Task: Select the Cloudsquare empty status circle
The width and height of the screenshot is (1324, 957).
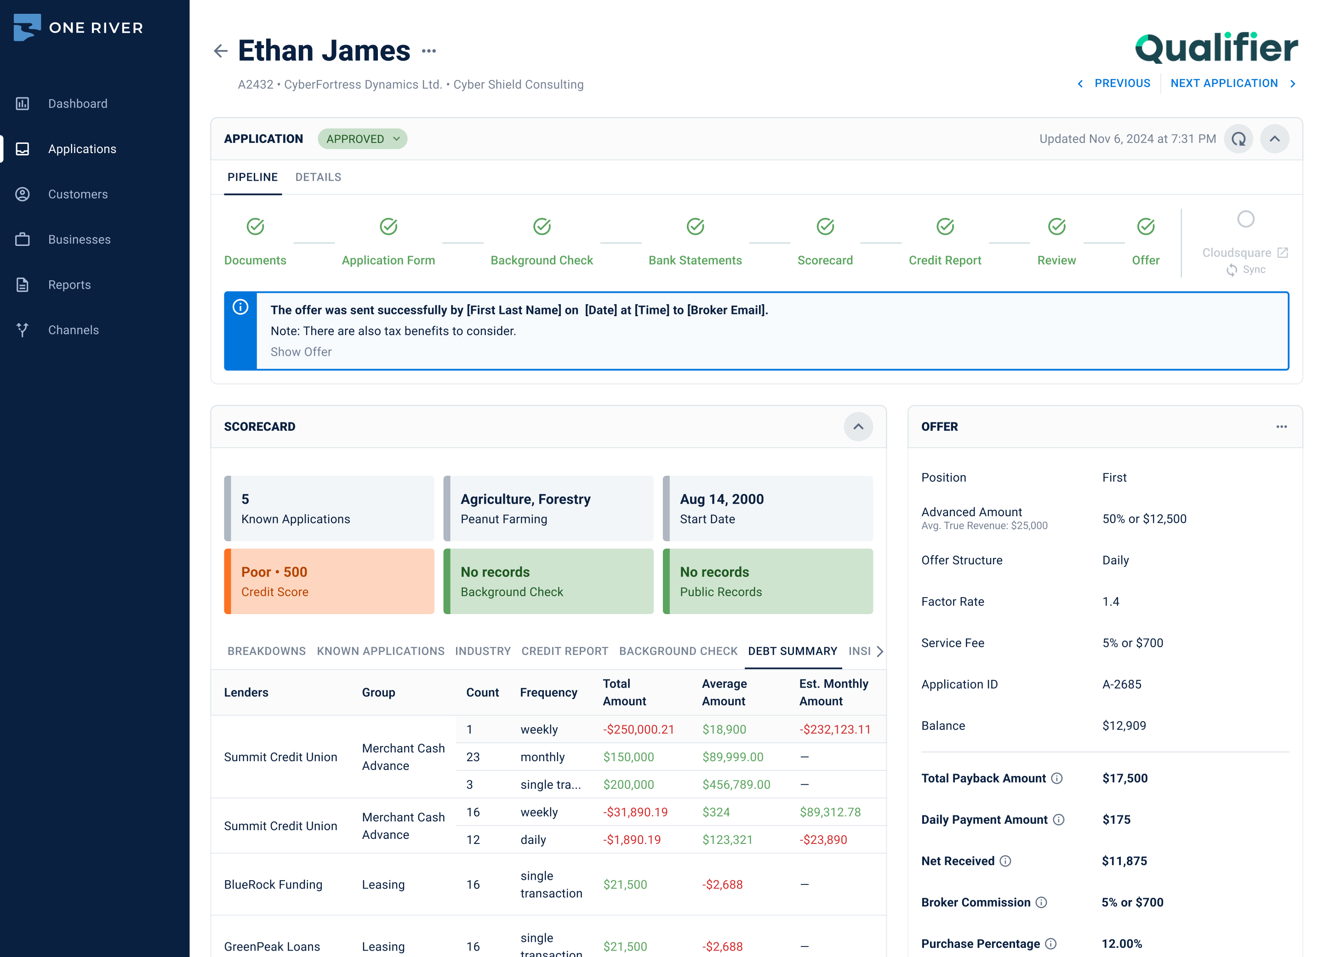Action: [1245, 219]
